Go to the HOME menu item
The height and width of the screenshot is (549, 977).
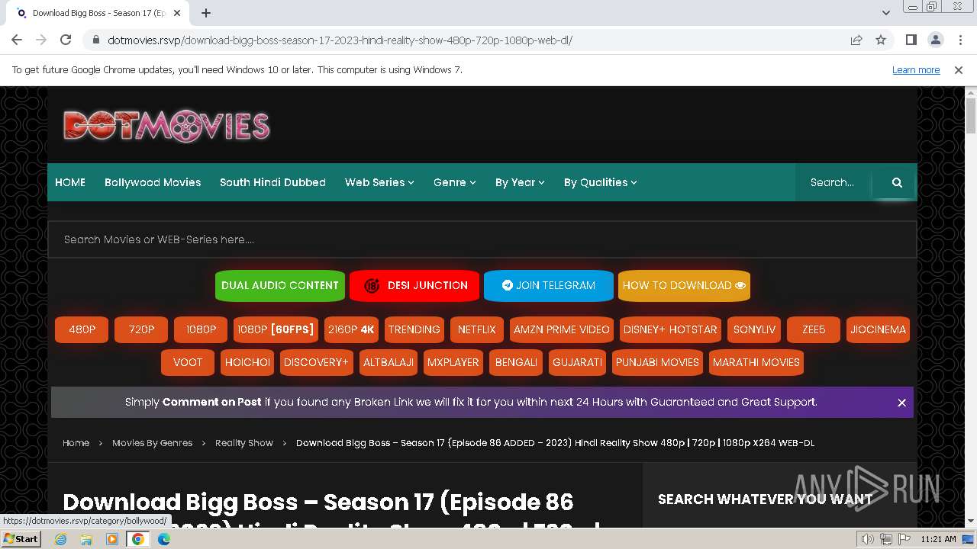pyautogui.click(x=70, y=182)
